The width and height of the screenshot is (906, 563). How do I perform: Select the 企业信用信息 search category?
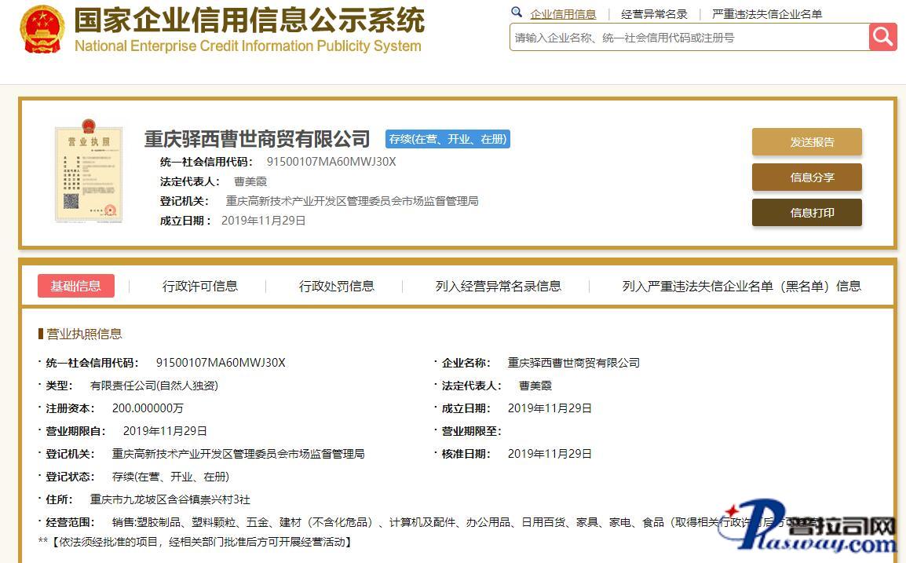[x=563, y=14]
